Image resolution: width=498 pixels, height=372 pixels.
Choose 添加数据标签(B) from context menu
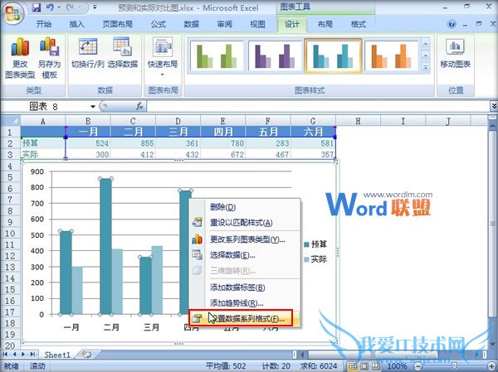[245, 287]
